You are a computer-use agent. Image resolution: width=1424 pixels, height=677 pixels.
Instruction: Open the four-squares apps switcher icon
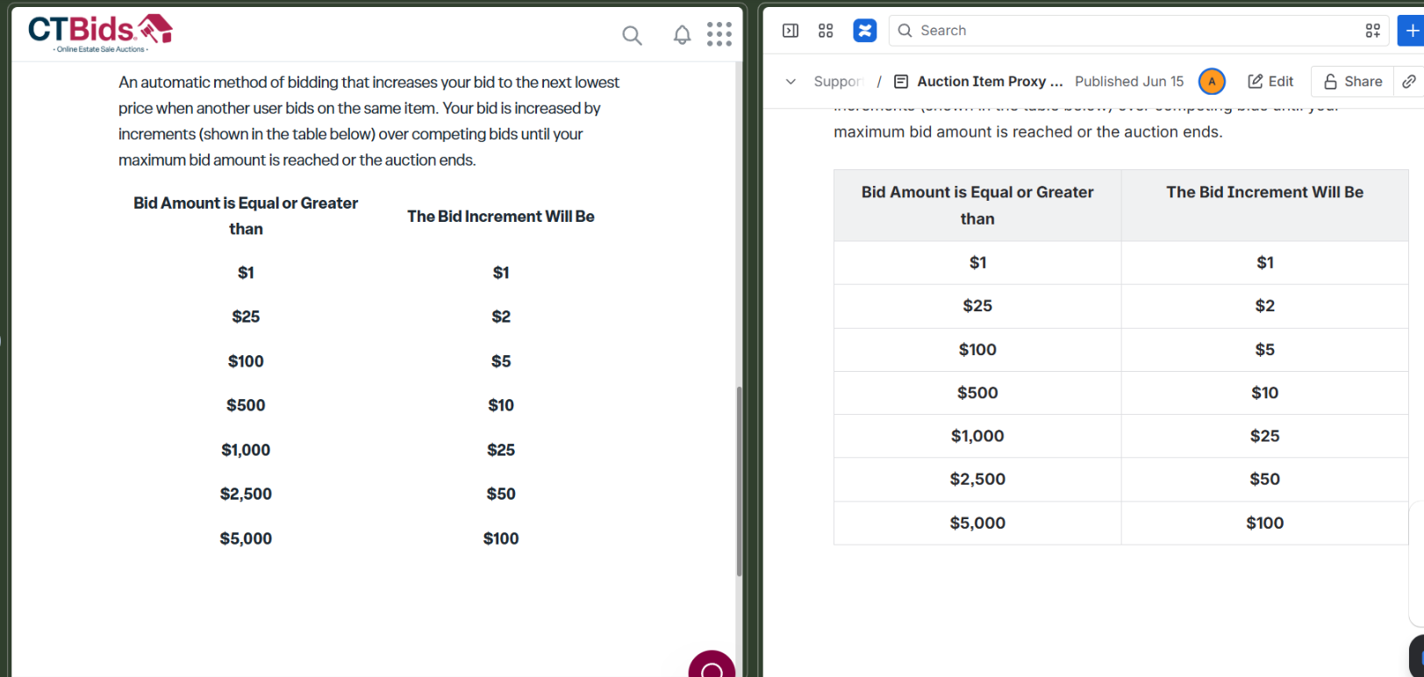pos(826,31)
